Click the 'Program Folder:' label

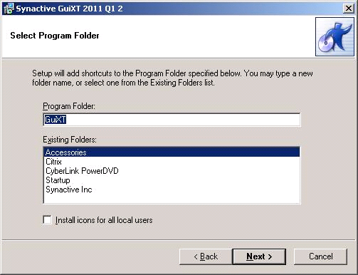coord(69,106)
